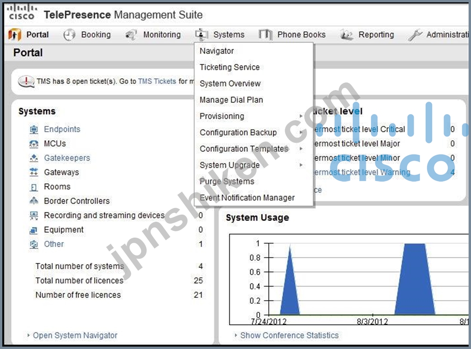Click the Rooms icon

tap(34, 187)
